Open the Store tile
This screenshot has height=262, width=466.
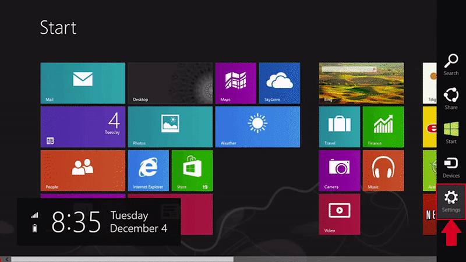[x=192, y=170]
